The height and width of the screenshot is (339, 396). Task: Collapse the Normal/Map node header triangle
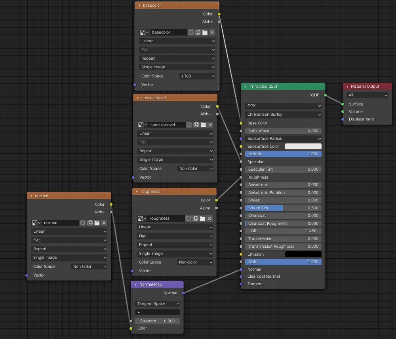pos(135,284)
